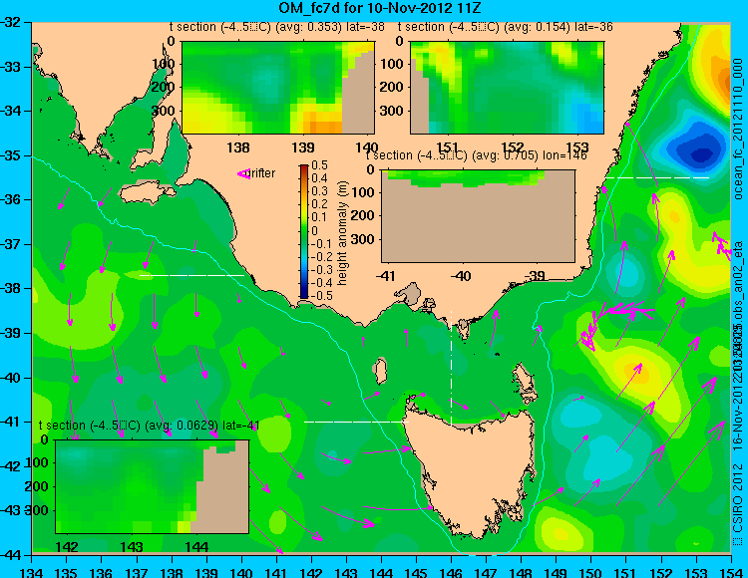
Task: Select the vertical "ocean_fc_2012110_000" text at right edge
Action: click(x=738, y=129)
